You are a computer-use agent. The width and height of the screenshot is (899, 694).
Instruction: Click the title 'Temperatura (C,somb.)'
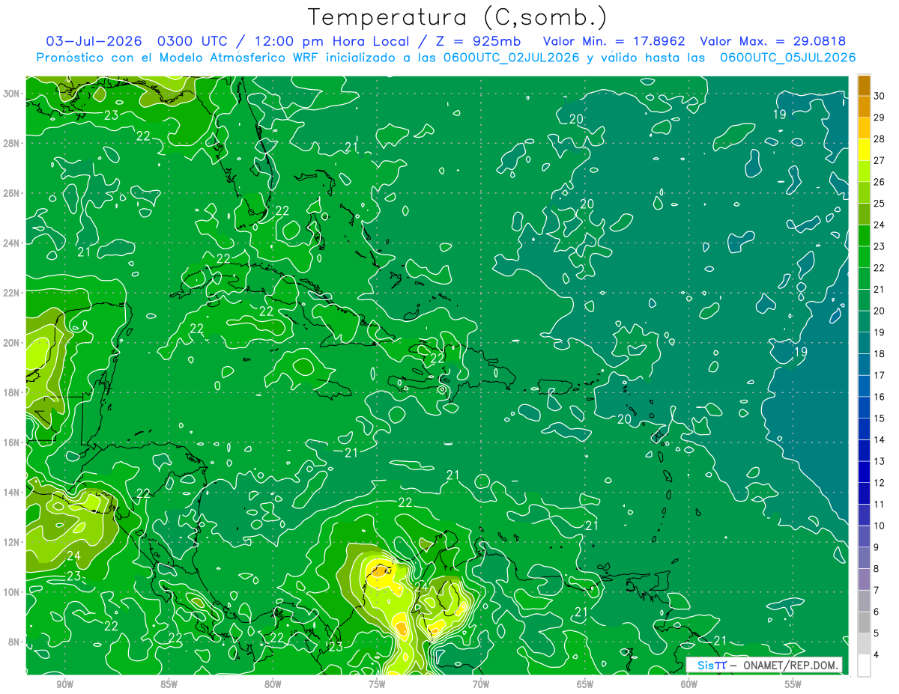tap(457, 17)
